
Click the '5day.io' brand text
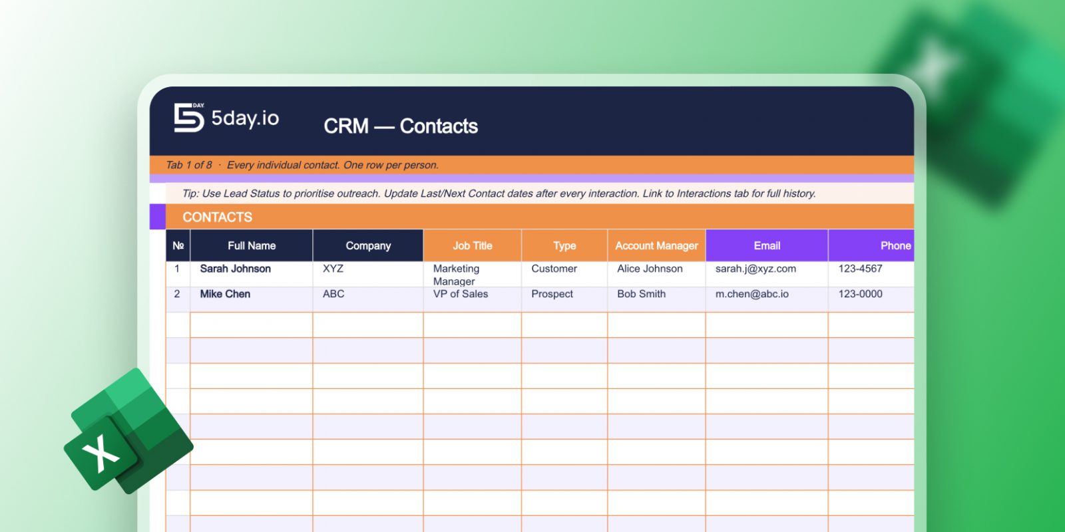[245, 118]
